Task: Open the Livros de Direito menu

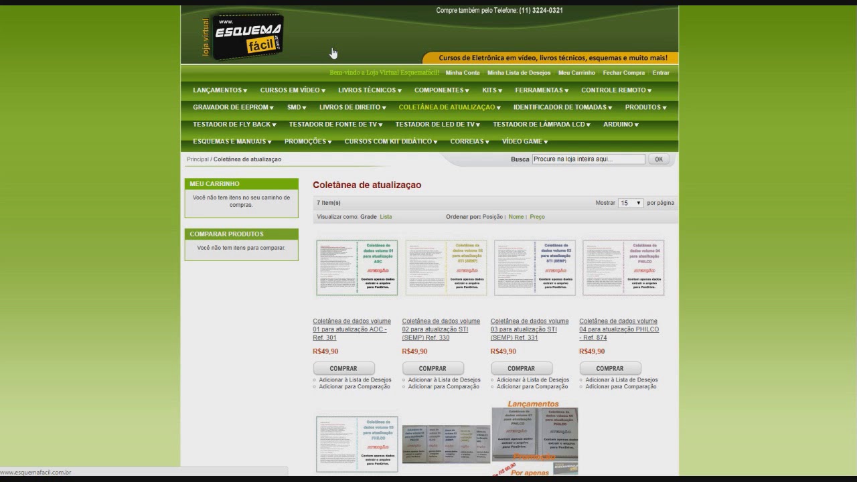Action: pos(352,107)
